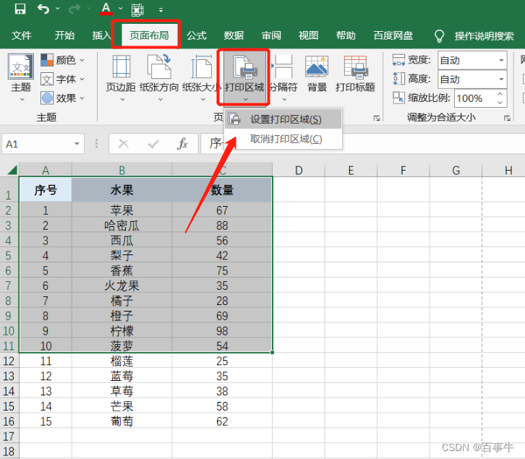Open the 主题 themes gallery button

coord(21,77)
